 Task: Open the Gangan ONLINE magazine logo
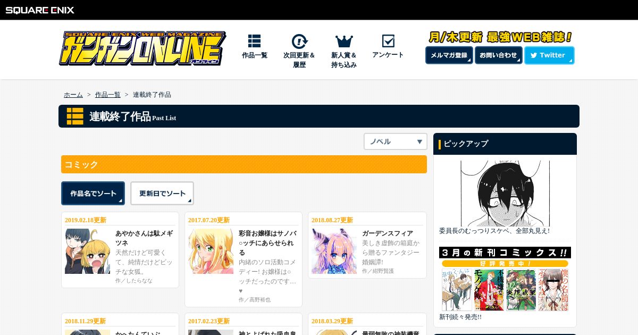tap(142, 48)
